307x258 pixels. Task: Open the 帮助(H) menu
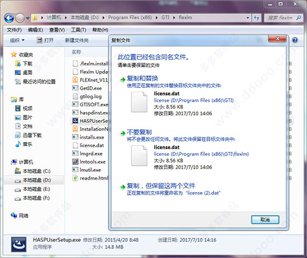pos(100,30)
